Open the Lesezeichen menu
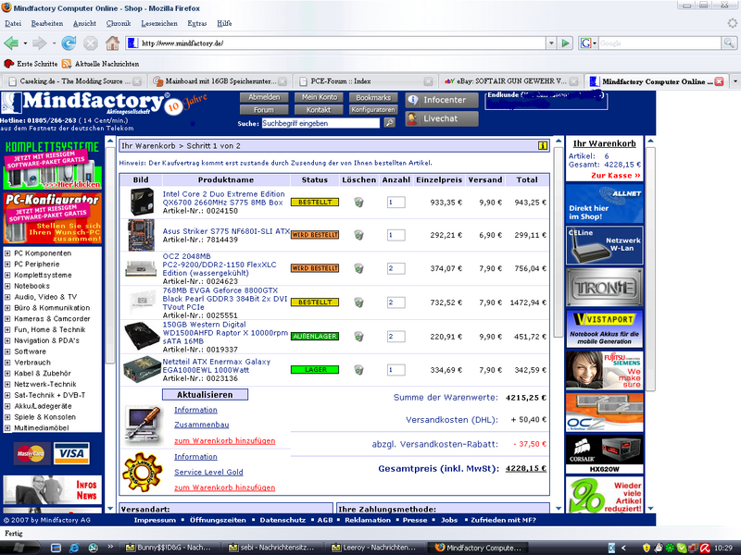This screenshot has height=555, width=741. (159, 23)
